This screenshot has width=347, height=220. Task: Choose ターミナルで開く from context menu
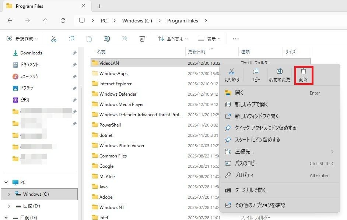tap(250, 190)
